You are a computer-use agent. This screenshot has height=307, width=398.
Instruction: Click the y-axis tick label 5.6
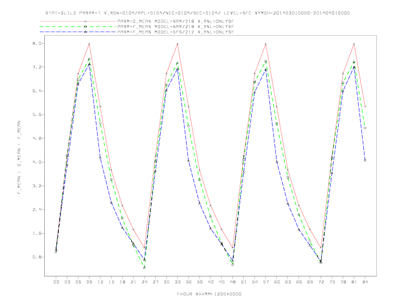coord(37,114)
